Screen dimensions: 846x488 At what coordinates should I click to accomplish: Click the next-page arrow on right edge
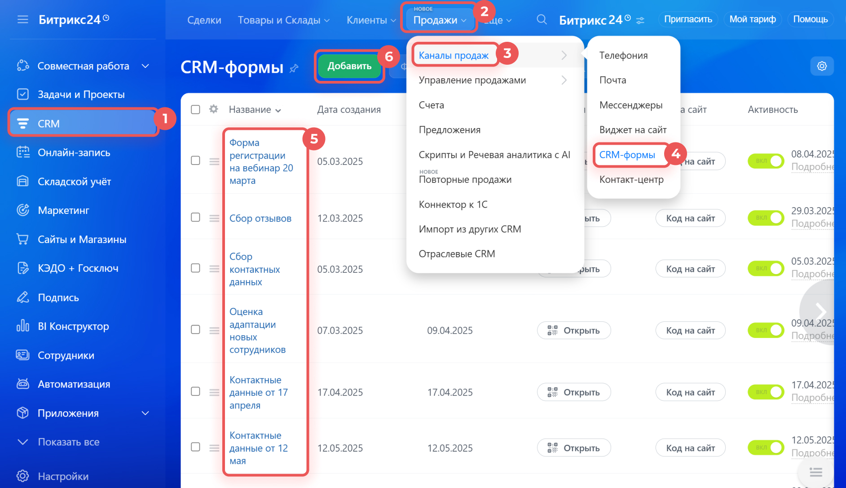(821, 311)
